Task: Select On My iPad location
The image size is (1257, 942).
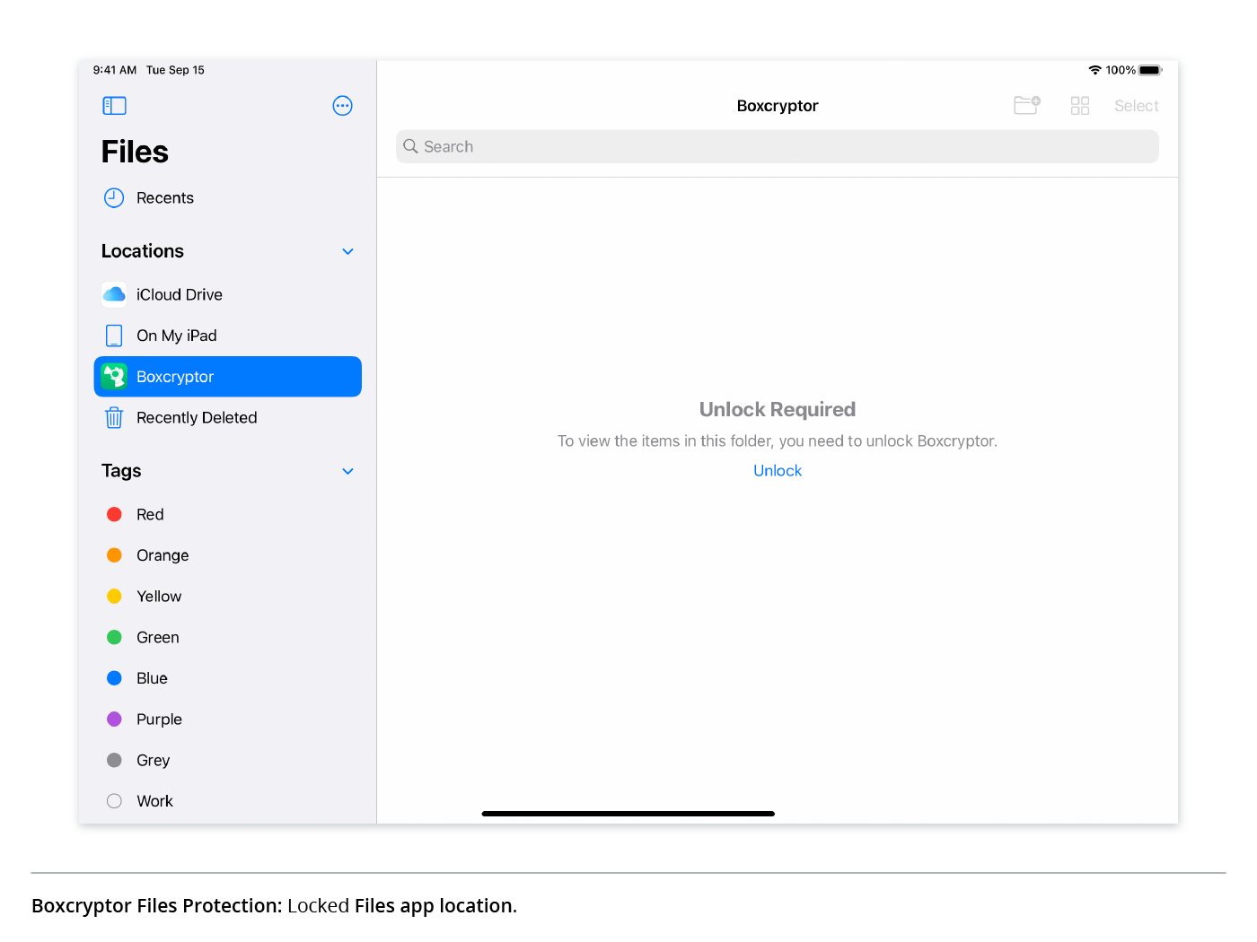Action: [228, 336]
